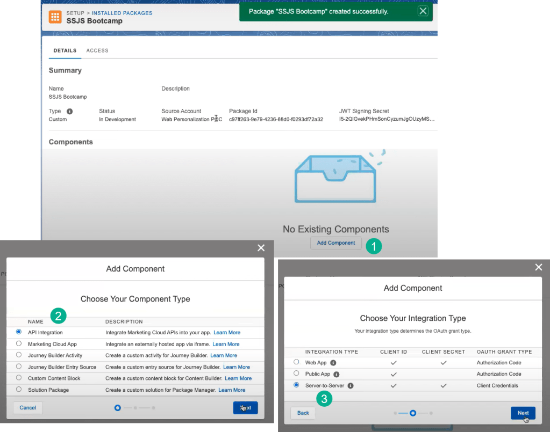
Task: Click the info icon beside Public App
Action: pos(336,374)
